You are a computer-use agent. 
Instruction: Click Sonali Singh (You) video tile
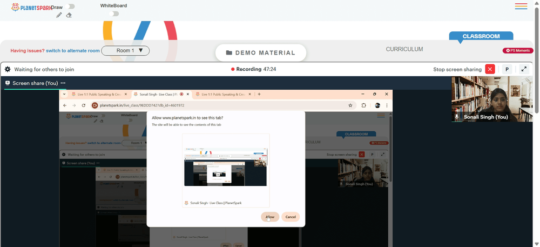click(x=492, y=99)
